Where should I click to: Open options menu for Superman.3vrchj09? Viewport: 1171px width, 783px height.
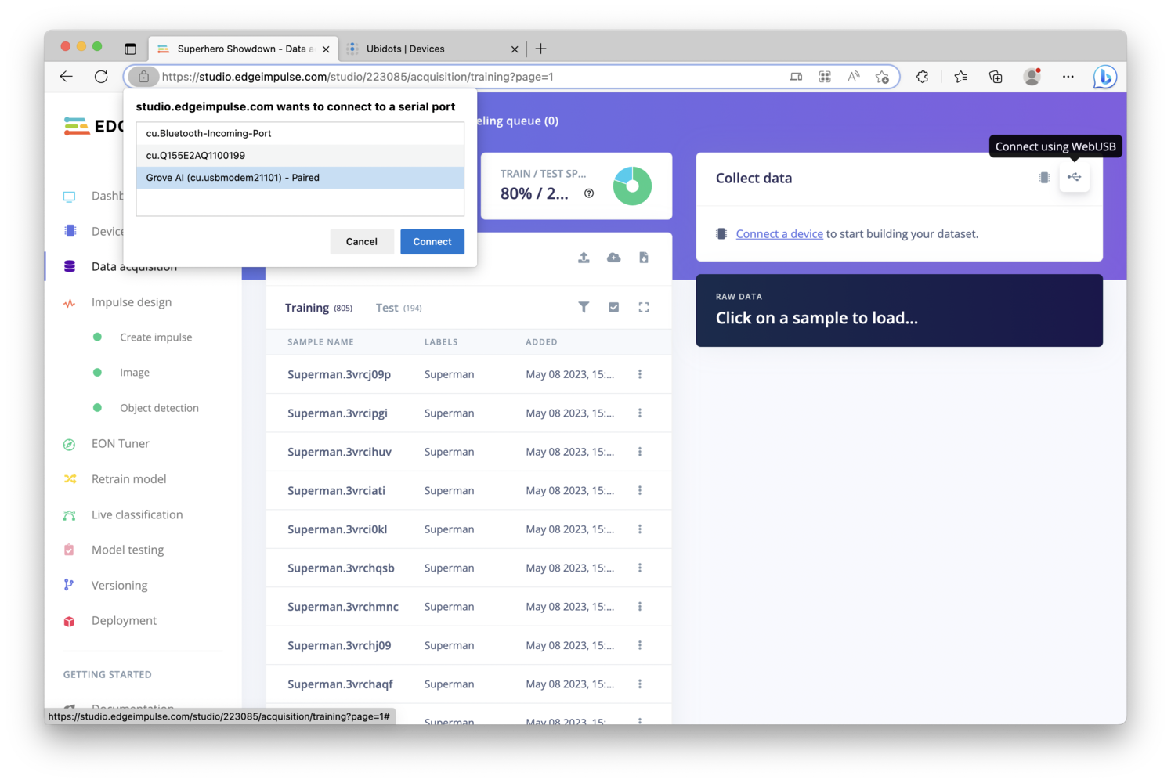point(640,645)
